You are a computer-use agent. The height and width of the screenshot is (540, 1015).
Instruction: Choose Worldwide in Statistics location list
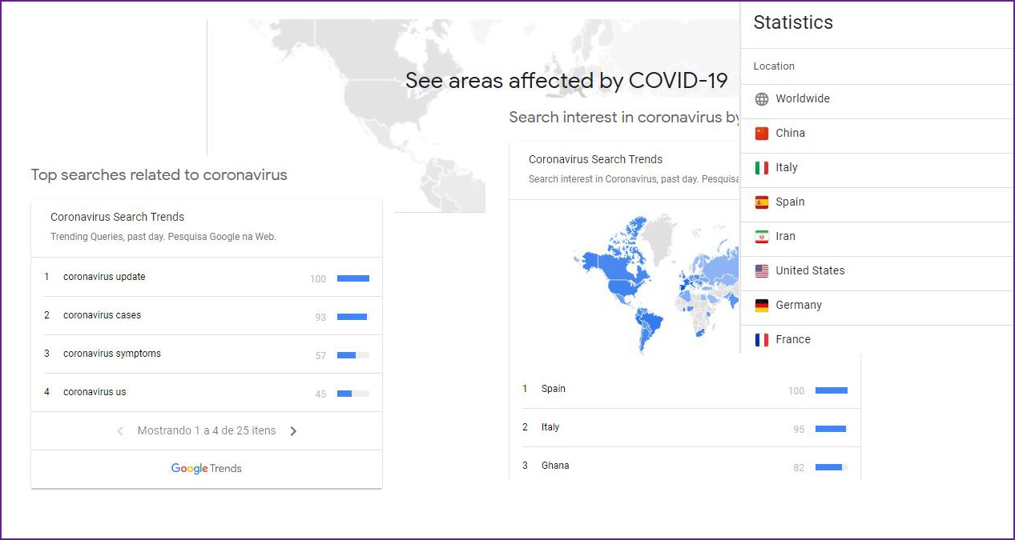coord(802,99)
